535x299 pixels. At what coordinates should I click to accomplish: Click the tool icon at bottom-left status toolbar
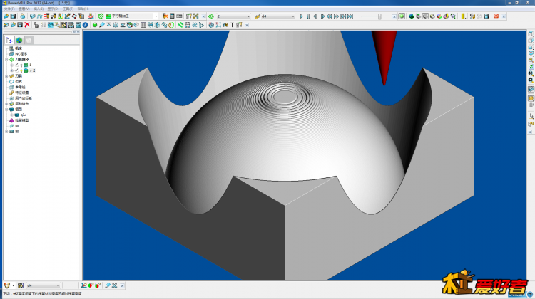6,285
